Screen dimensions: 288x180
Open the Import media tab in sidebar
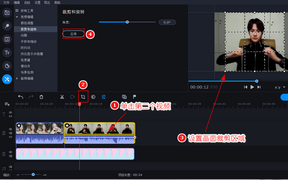[x=7, y=12]
